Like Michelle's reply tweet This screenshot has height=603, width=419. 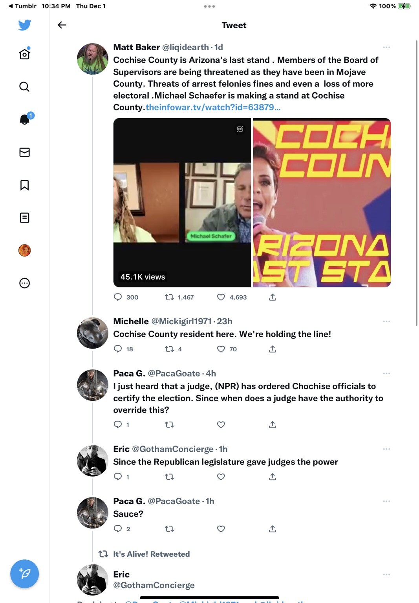[221, 349]
